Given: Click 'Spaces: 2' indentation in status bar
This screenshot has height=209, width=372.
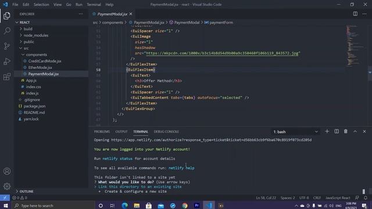Looking at the screenshot, I should 288,197.
